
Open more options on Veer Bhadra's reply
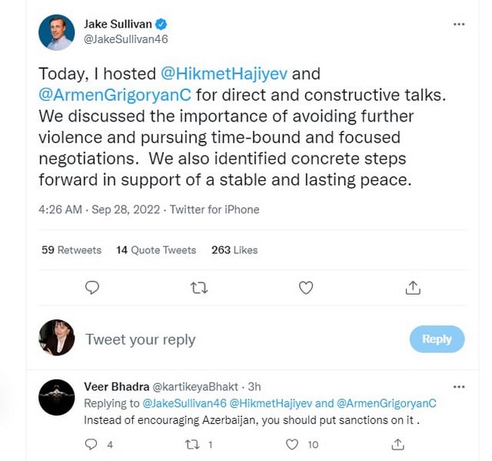[459, 386]
